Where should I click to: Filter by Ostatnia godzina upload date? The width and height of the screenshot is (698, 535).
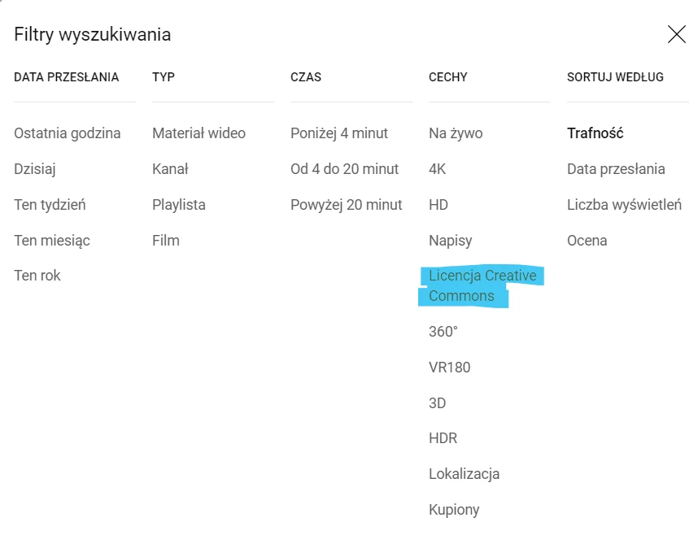tap(68, 133)
